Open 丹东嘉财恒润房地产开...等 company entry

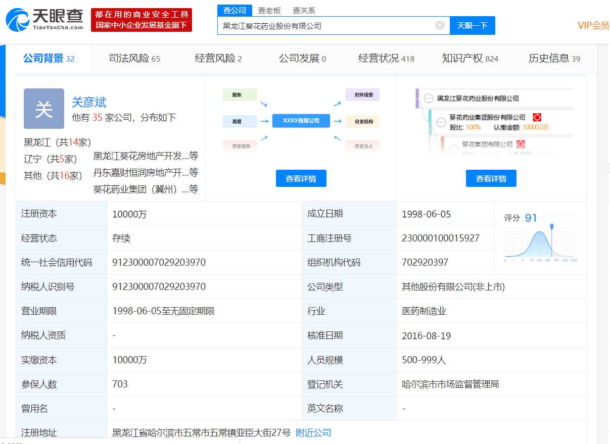coord(146,173)
